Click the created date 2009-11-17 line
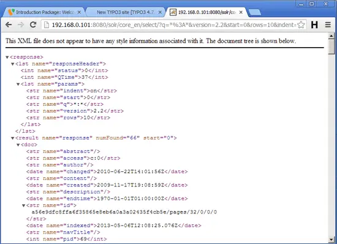 [107, 185]
